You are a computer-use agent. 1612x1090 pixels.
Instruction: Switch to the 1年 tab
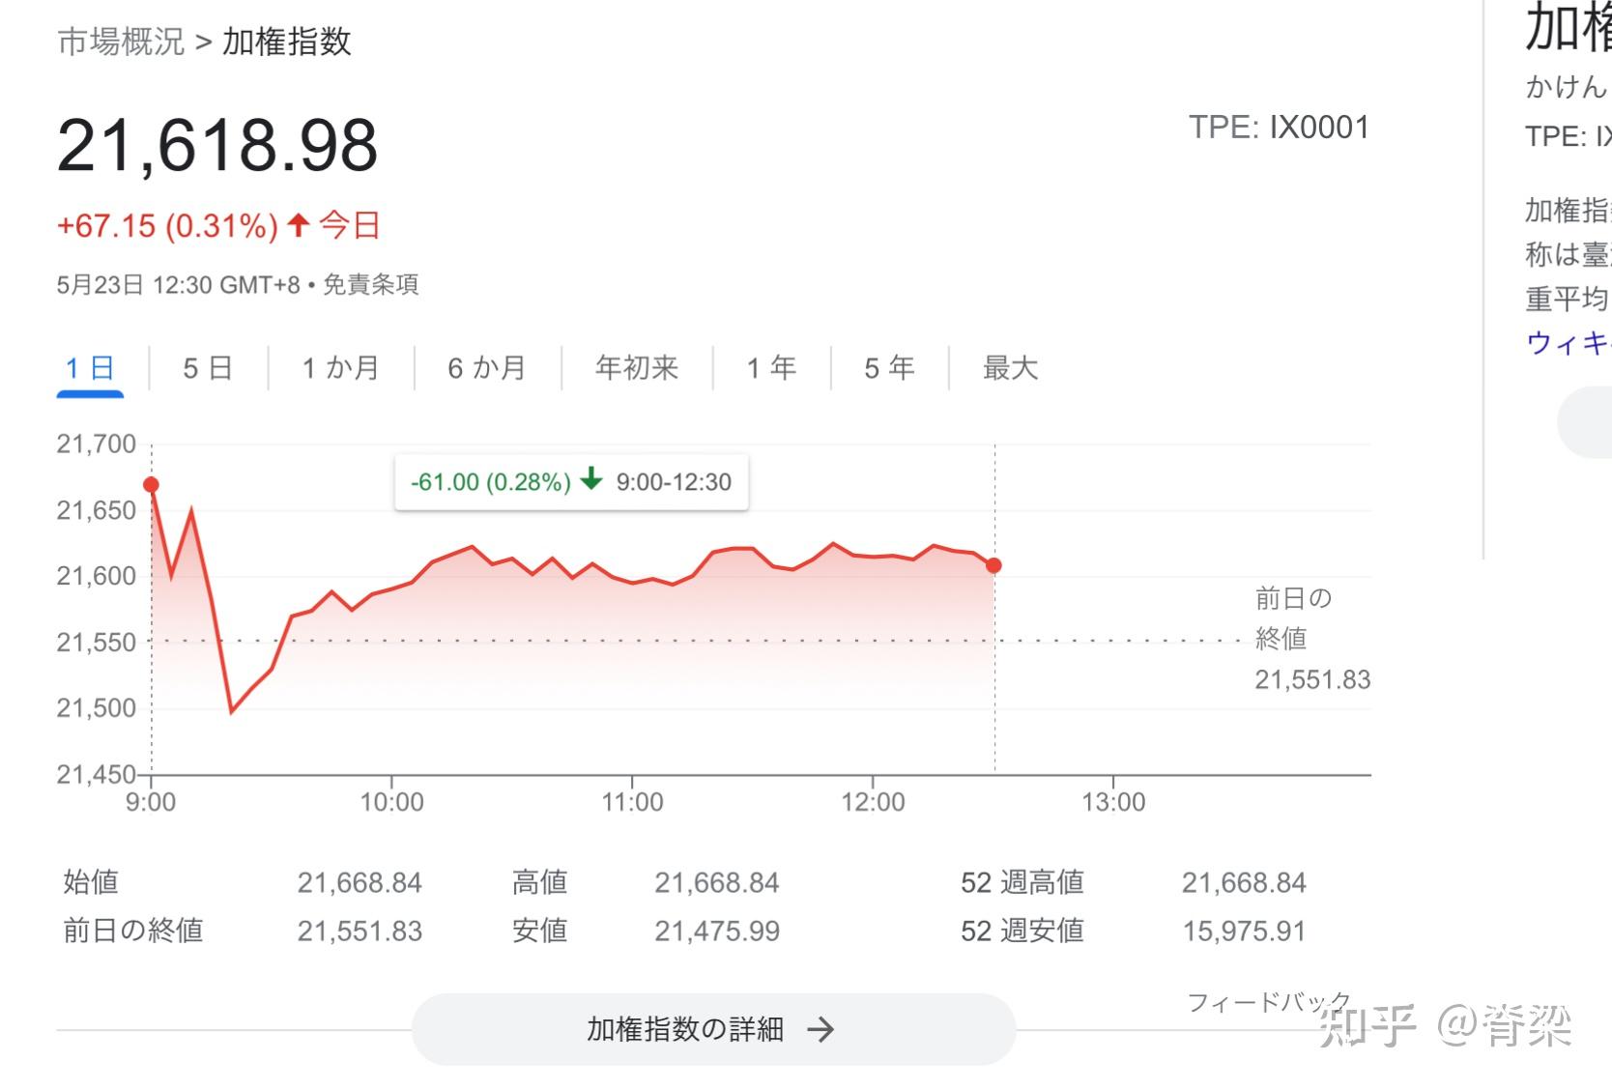click(771, 368)
